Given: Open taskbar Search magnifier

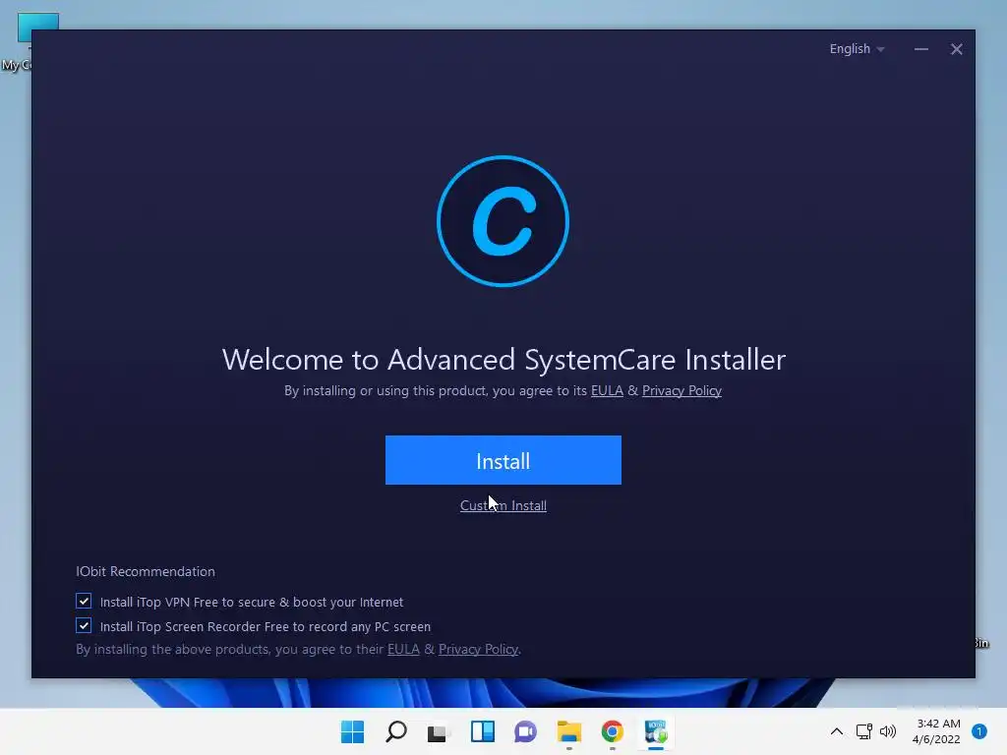Looking at the screenshot, I should pyautogui.click(x=395, y=731).
